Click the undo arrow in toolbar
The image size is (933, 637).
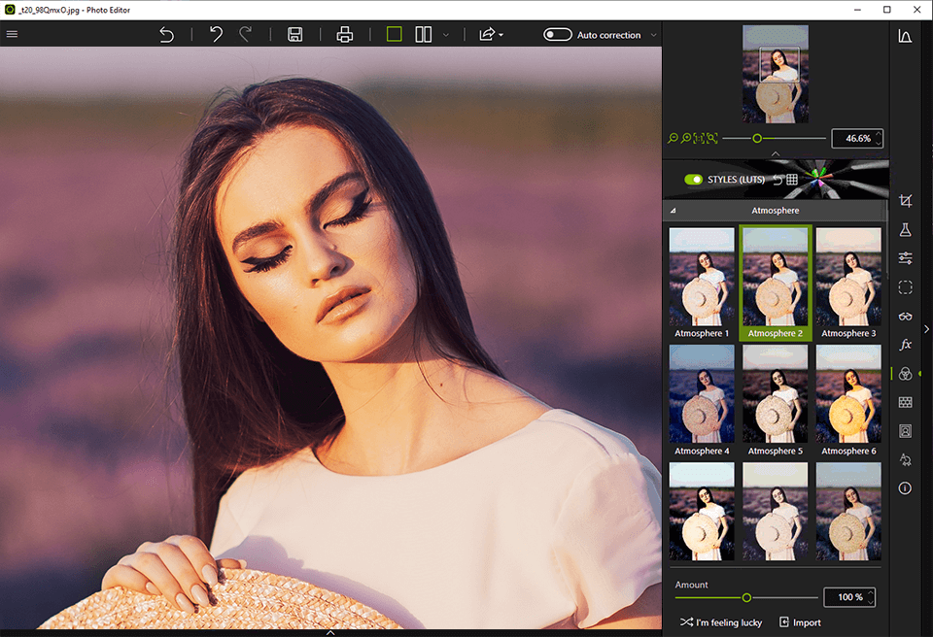[216, 35]
